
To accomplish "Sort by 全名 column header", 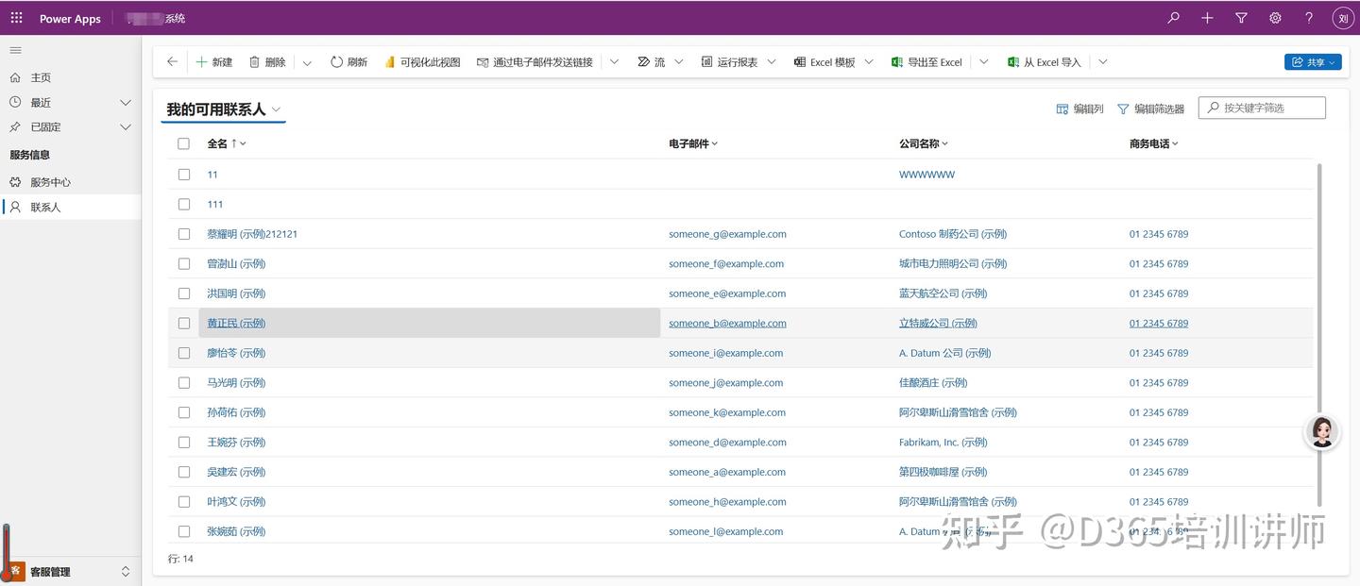I will coord(227,143).
